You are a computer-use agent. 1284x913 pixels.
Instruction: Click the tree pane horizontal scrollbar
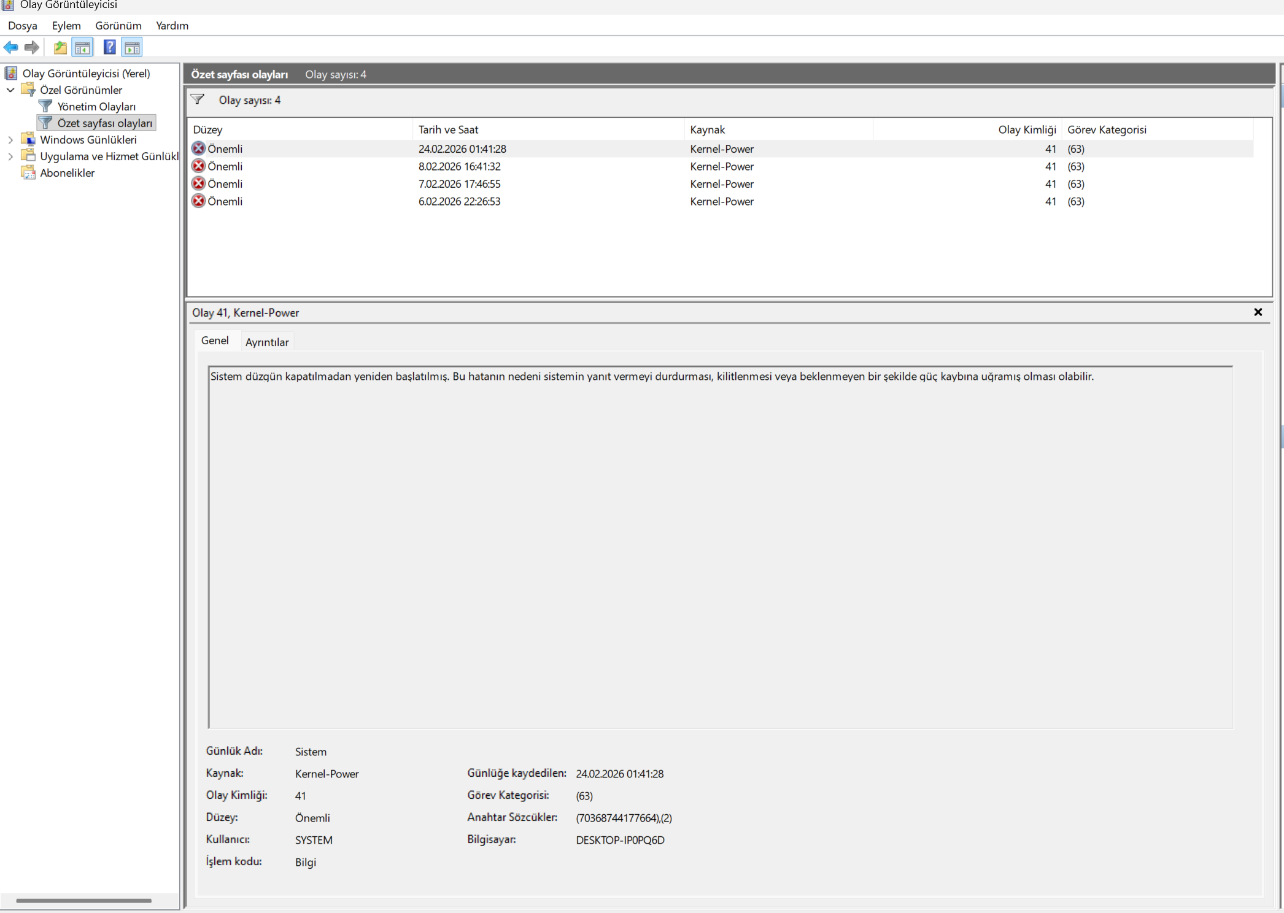click(84, 901)
